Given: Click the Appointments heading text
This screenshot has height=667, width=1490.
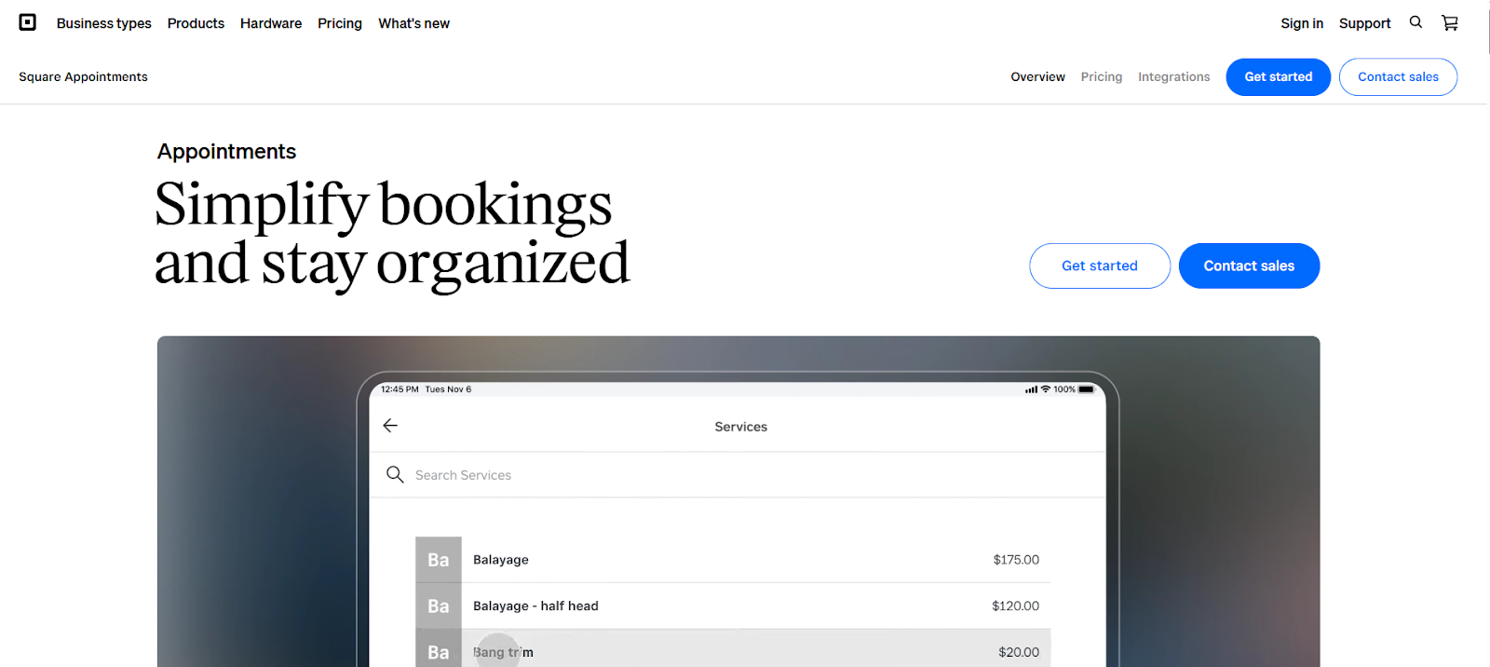Looking at the screenshot, I should coord(226,151).
